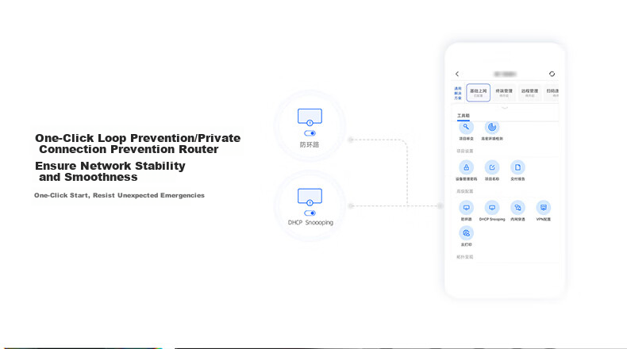The height and width of the screenshot is (349, 627).
Task: Open the loop prevention icon in the phone
Action: click(466, 208)
